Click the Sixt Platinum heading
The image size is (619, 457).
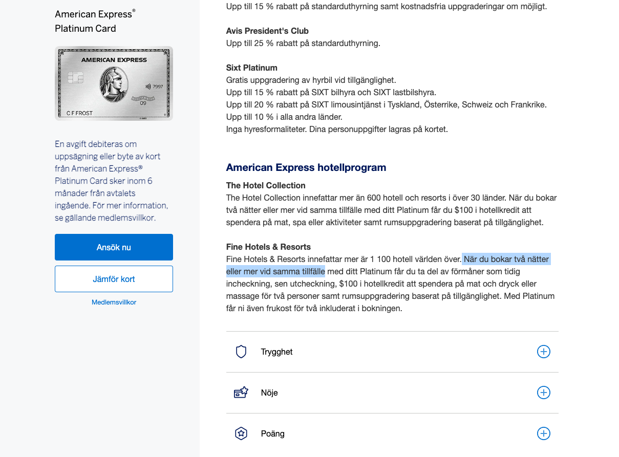(251, 67)
